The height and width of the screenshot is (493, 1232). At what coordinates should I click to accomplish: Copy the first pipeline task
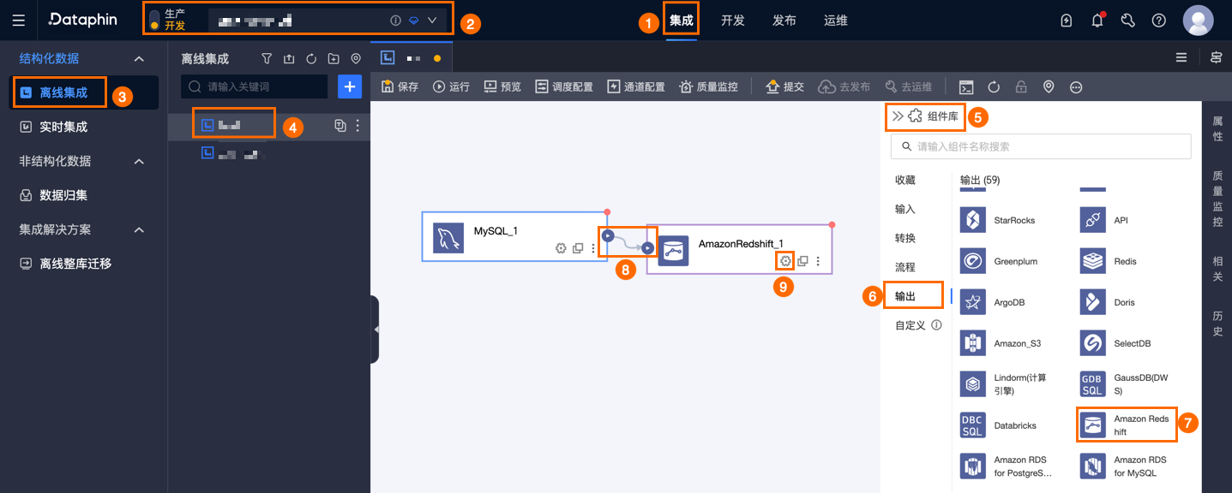click(340, 126)
